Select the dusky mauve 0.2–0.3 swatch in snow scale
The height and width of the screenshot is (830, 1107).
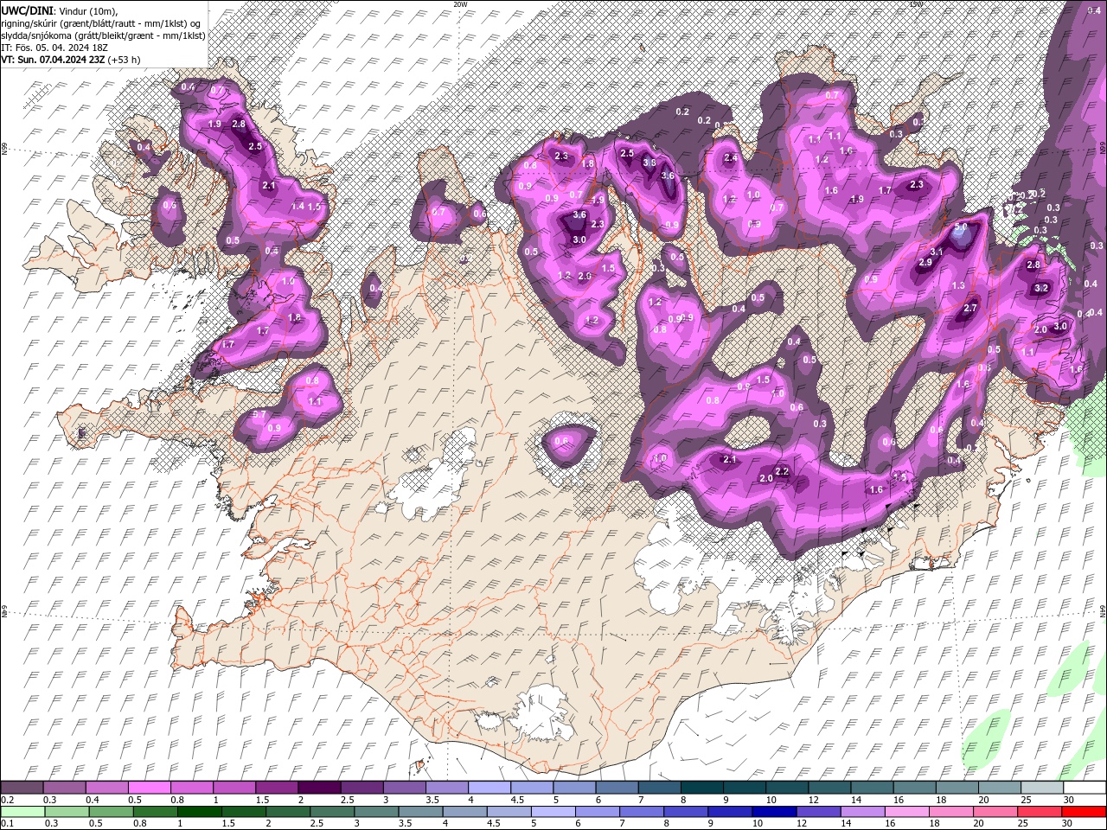click(x=22, y=788)
